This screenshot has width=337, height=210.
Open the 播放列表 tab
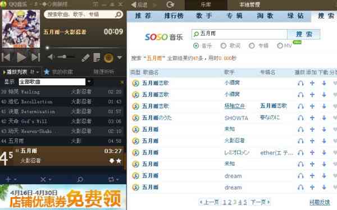click(17, 72)
